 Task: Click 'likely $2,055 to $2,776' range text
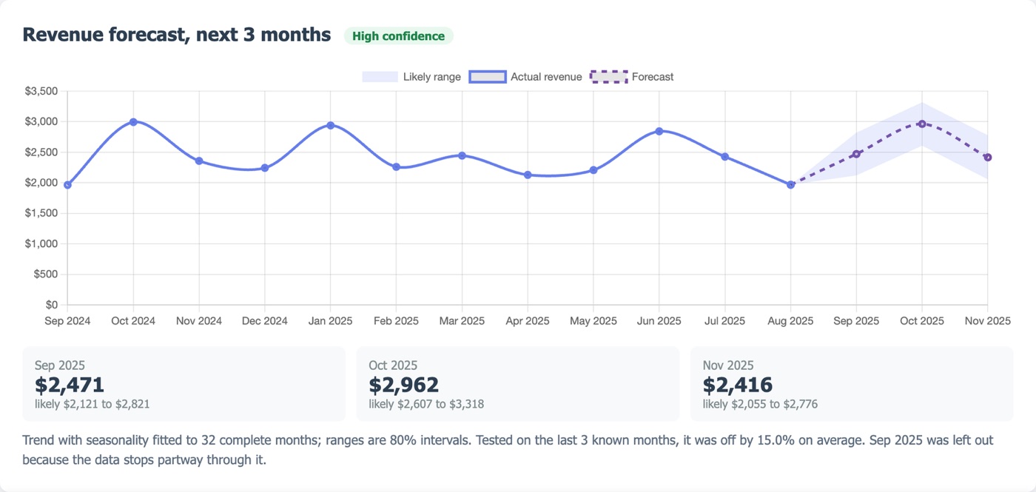pyautogui.click(x=760, y=404)
